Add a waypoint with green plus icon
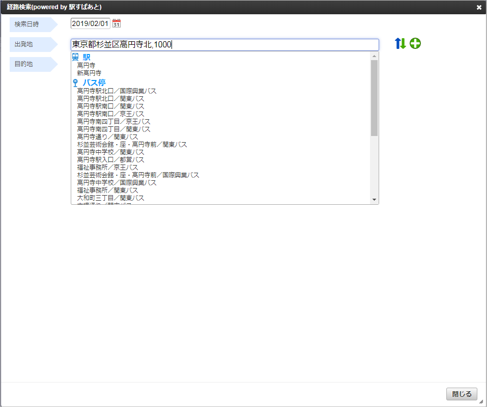 (415, 43)
